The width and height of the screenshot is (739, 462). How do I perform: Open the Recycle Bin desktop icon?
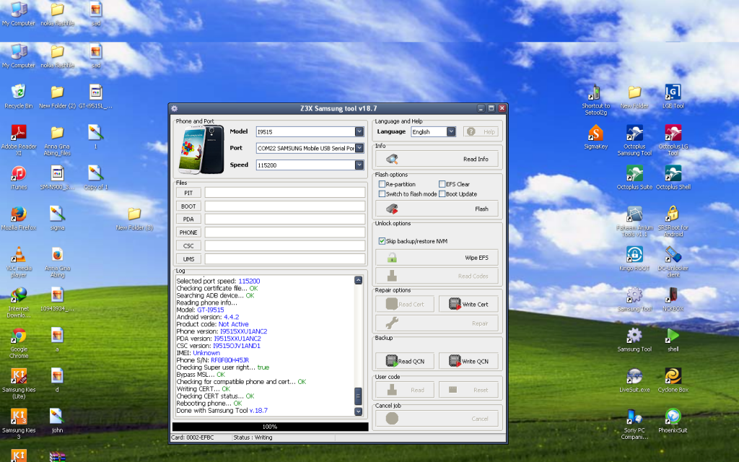point(18,96)
